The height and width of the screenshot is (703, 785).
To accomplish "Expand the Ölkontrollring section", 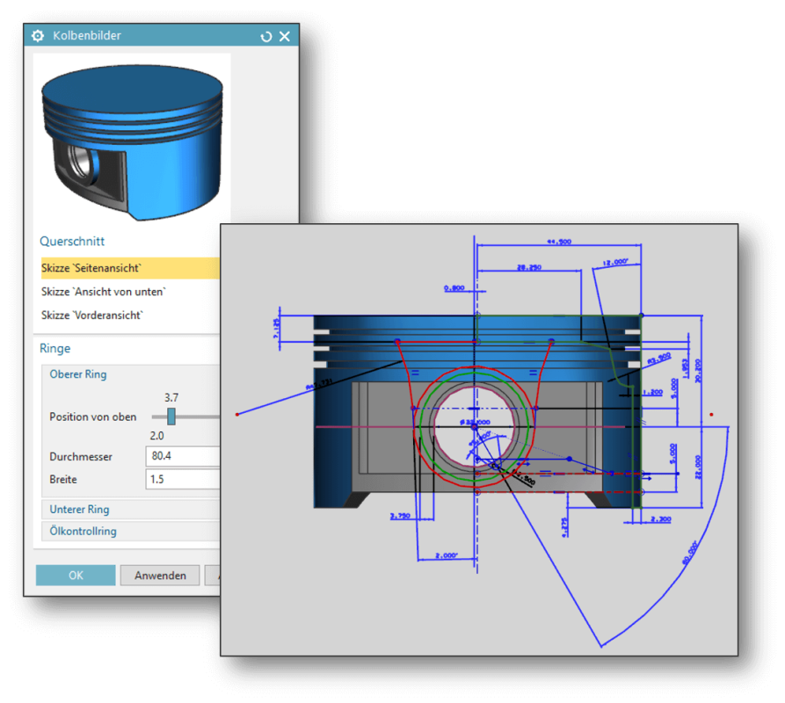I will click(79, 531).
